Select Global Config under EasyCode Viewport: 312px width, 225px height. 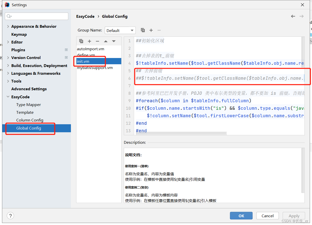(x=37, y=128)
